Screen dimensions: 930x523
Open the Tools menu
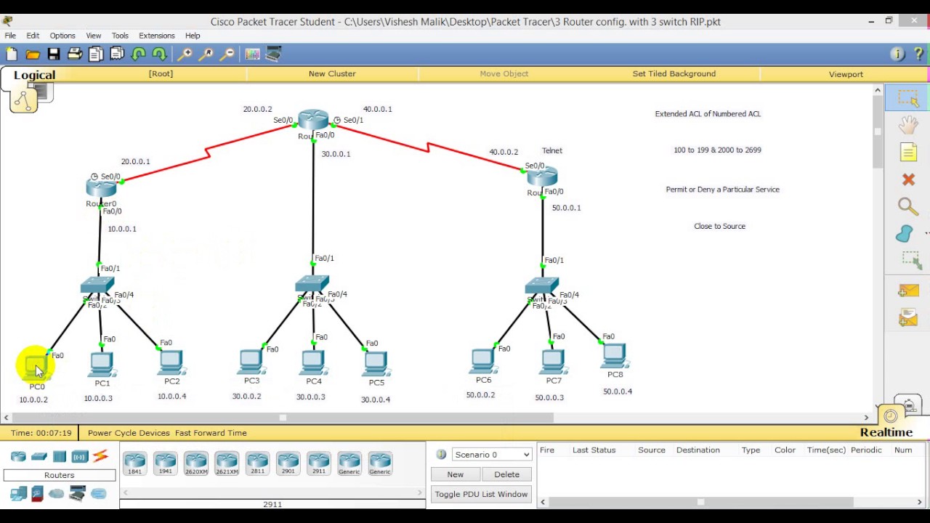(x=120, y=36)
